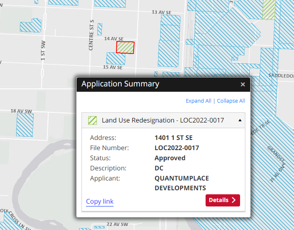The width and height of the screenshot is (294, 230).
Task: Click the Expand All link
Action: click(x=198, y=101)
